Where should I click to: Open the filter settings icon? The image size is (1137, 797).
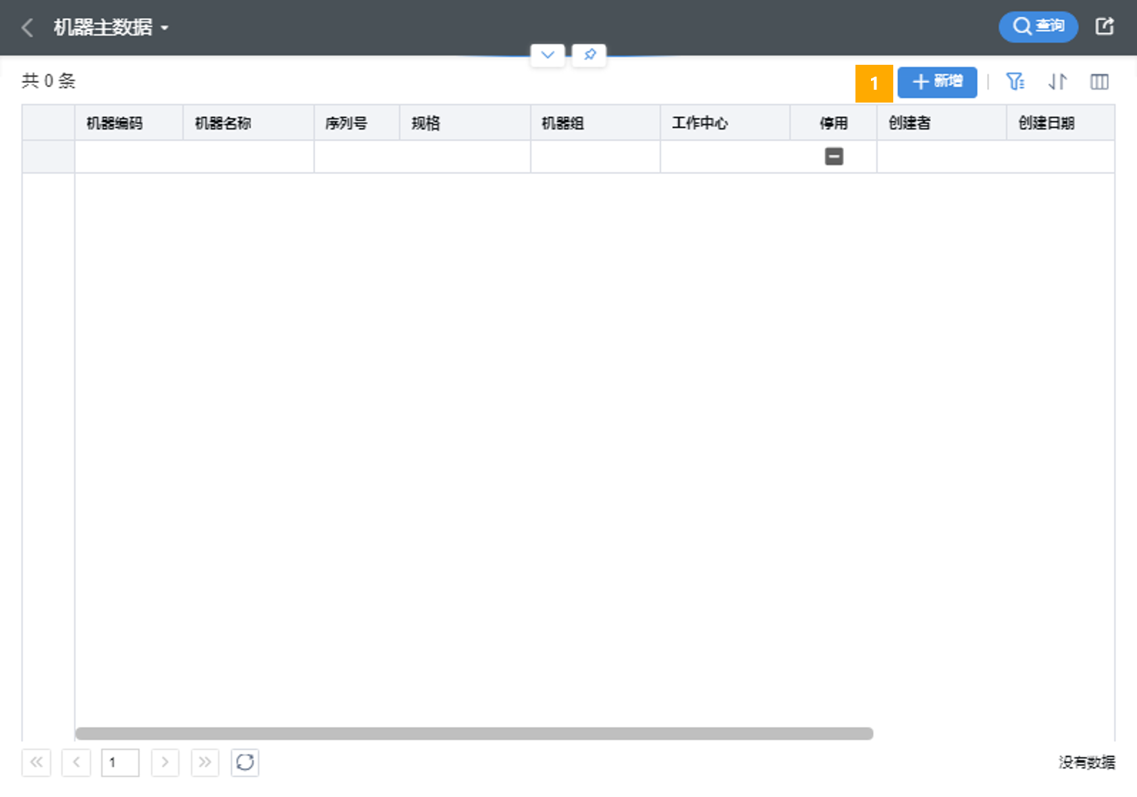[x=1015, y=82]
